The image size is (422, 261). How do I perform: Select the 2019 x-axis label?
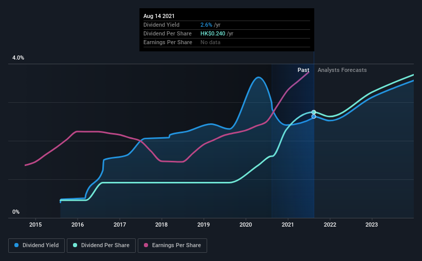click(x=204, y=225)
